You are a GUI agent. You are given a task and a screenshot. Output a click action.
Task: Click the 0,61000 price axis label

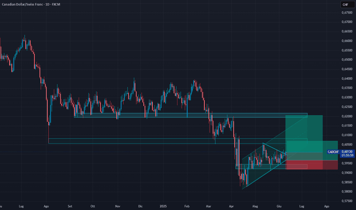coord(347,135)
